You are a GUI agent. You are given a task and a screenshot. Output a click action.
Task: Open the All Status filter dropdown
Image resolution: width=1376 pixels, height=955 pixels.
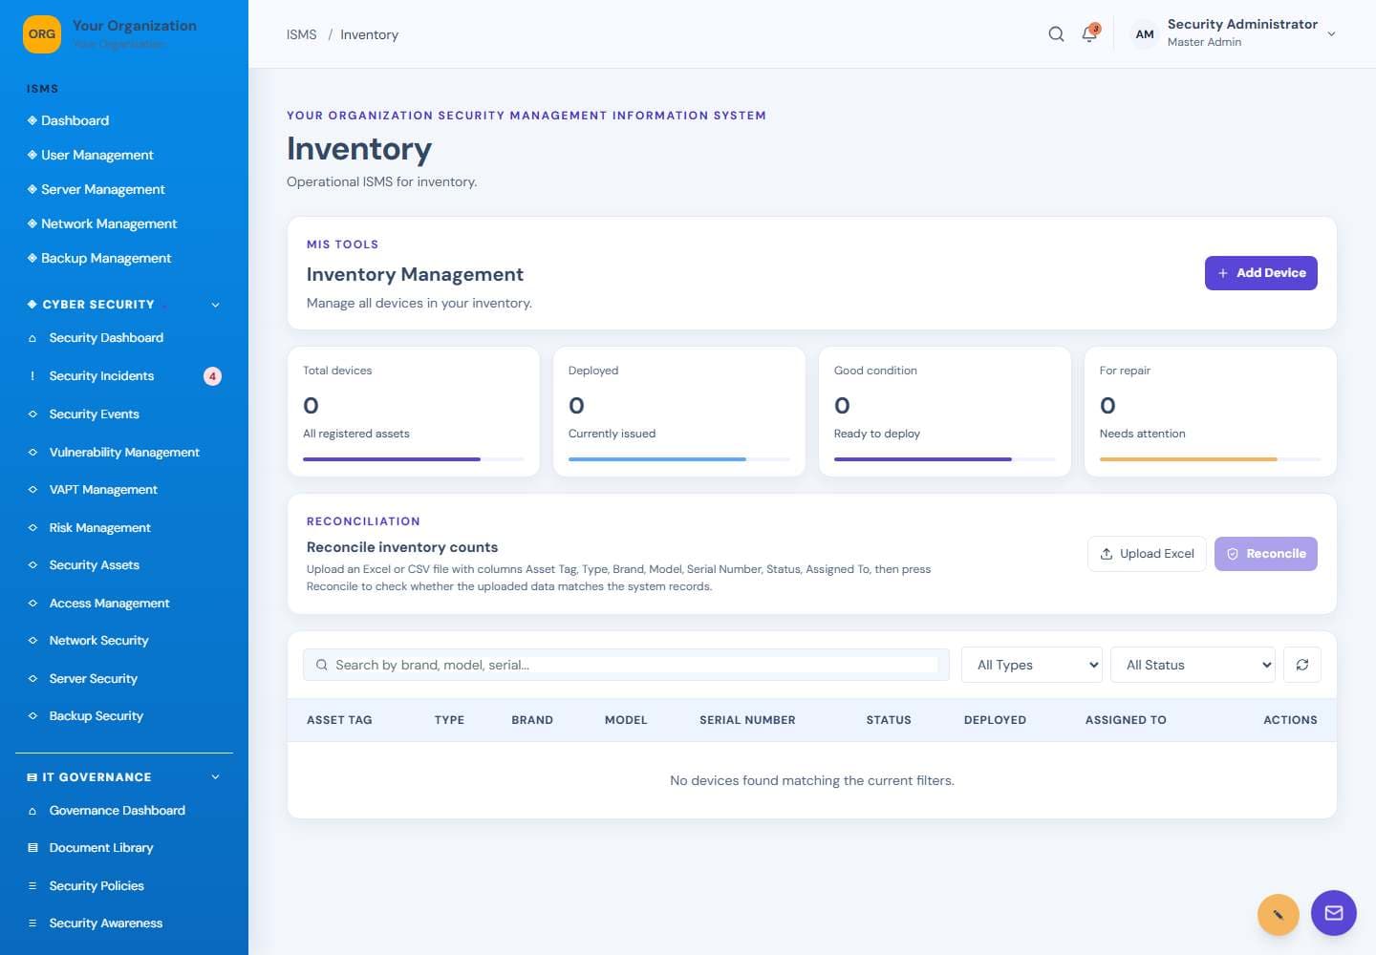(1193, 665)
